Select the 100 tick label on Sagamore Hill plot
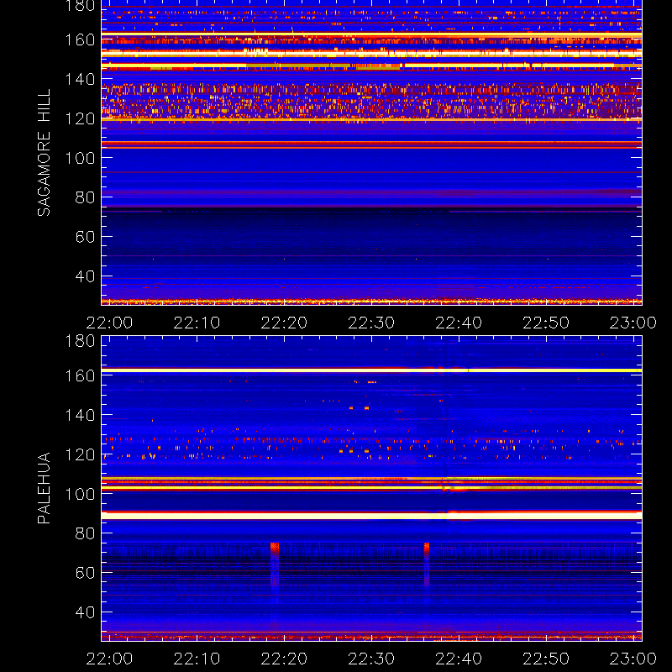This screenshot has width=672, height=672. (x=80, y=158)
